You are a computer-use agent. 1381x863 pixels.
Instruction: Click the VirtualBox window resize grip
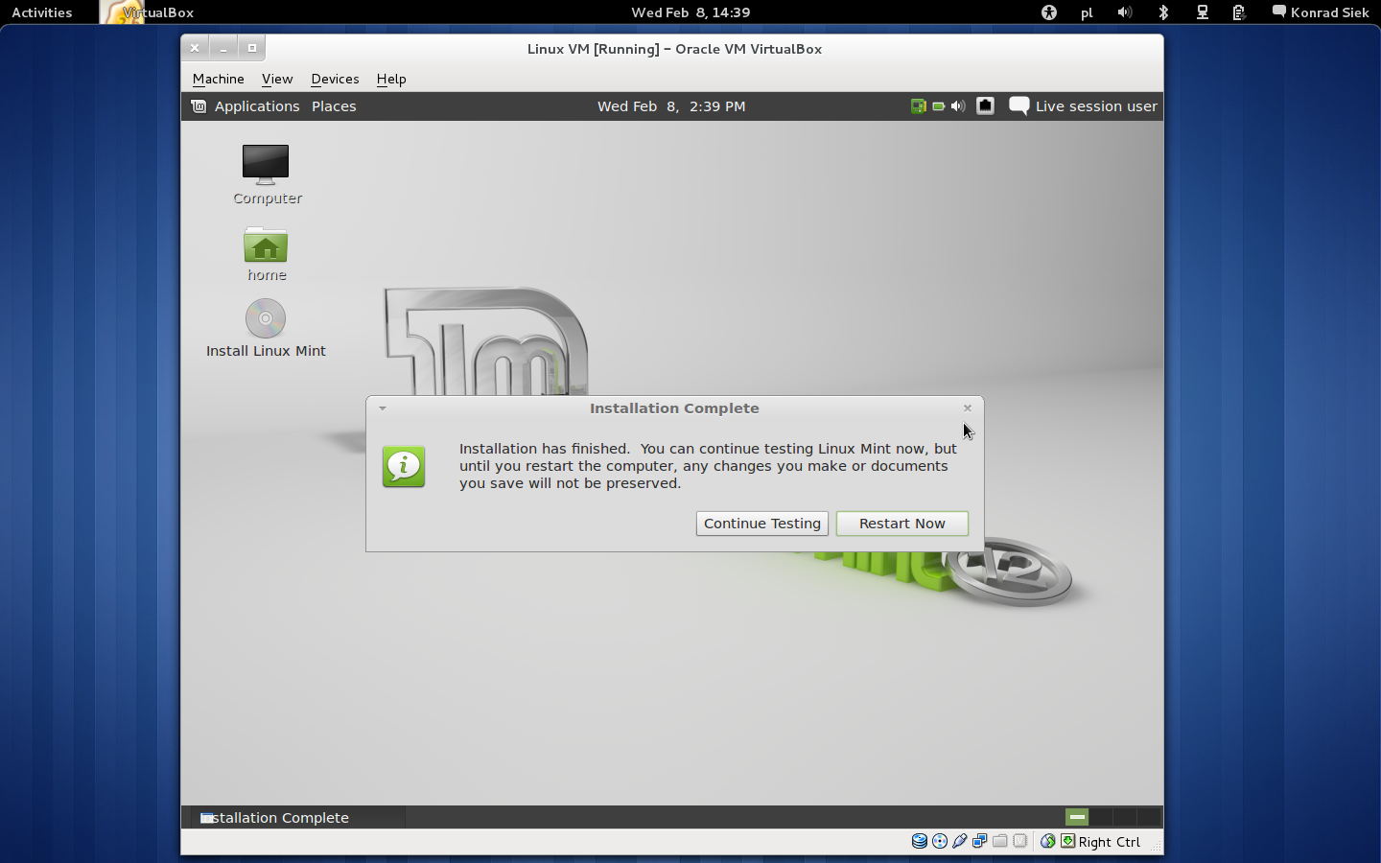click(1156, 847)
